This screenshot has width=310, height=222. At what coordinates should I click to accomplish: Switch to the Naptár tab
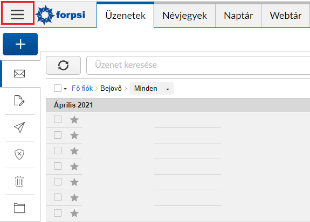pos(238,16)
